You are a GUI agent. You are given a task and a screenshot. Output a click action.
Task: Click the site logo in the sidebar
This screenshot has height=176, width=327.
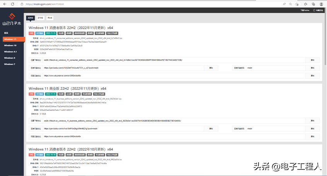[12, 19]
